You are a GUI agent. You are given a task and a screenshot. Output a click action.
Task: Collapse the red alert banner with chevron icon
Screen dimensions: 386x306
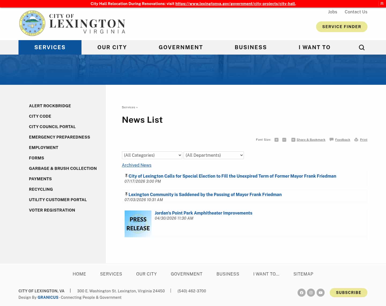point(382,3)
